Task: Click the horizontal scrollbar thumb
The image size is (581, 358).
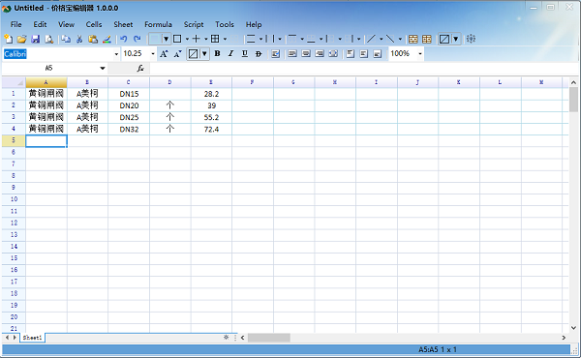Action: tap(269, 338)
